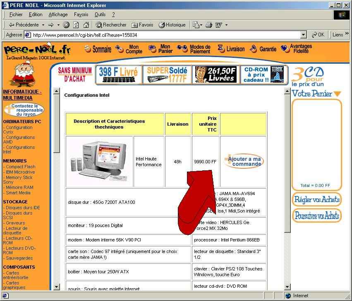352x301 pixels.
Task: Open the Garantie navigation link
Action: [263, 49]
